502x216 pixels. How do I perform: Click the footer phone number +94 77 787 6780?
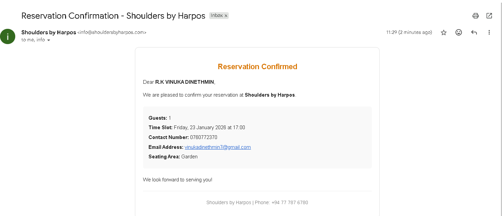(290, 202)
